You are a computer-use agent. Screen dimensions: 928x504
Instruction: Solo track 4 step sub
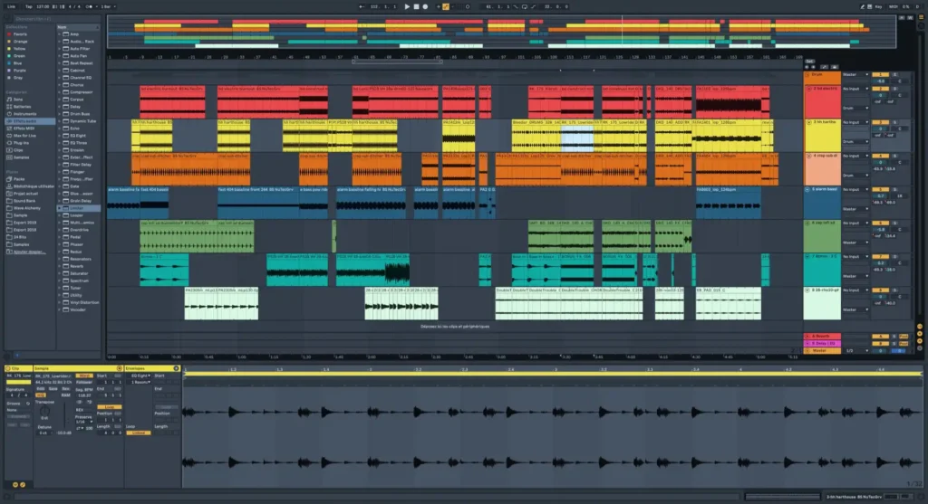[894, 156]
